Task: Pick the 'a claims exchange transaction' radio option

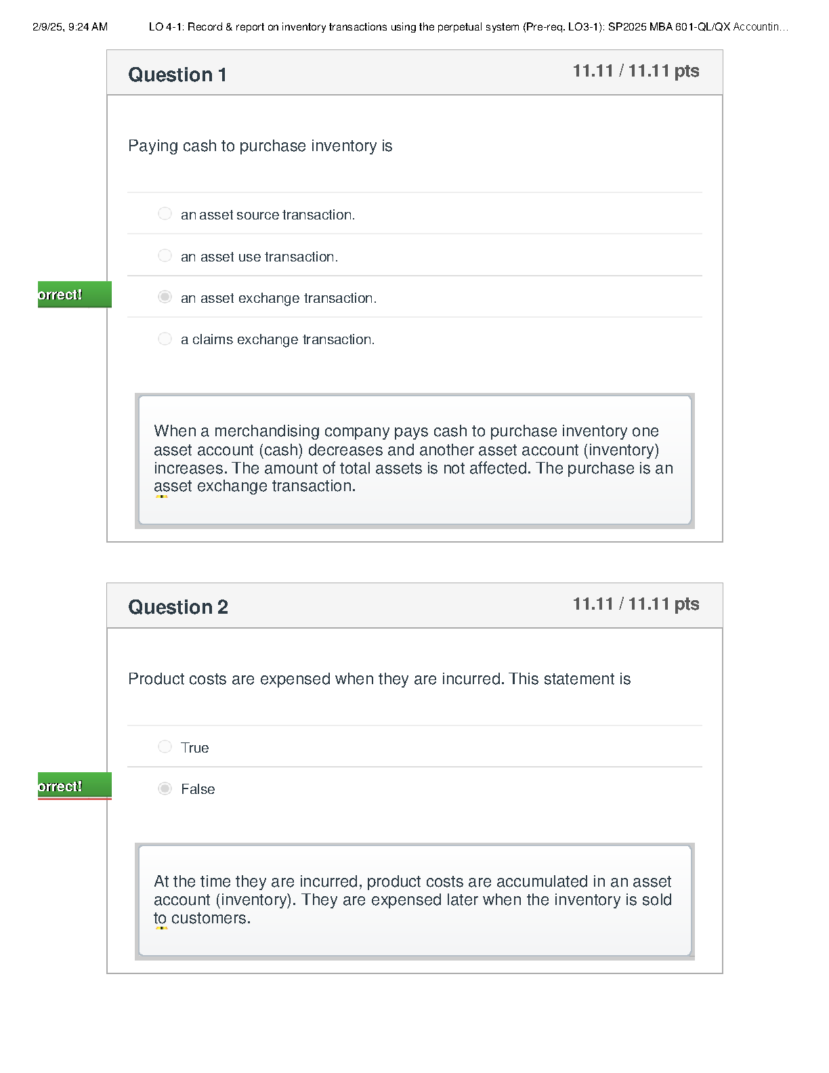Action: tap(165, 339)
